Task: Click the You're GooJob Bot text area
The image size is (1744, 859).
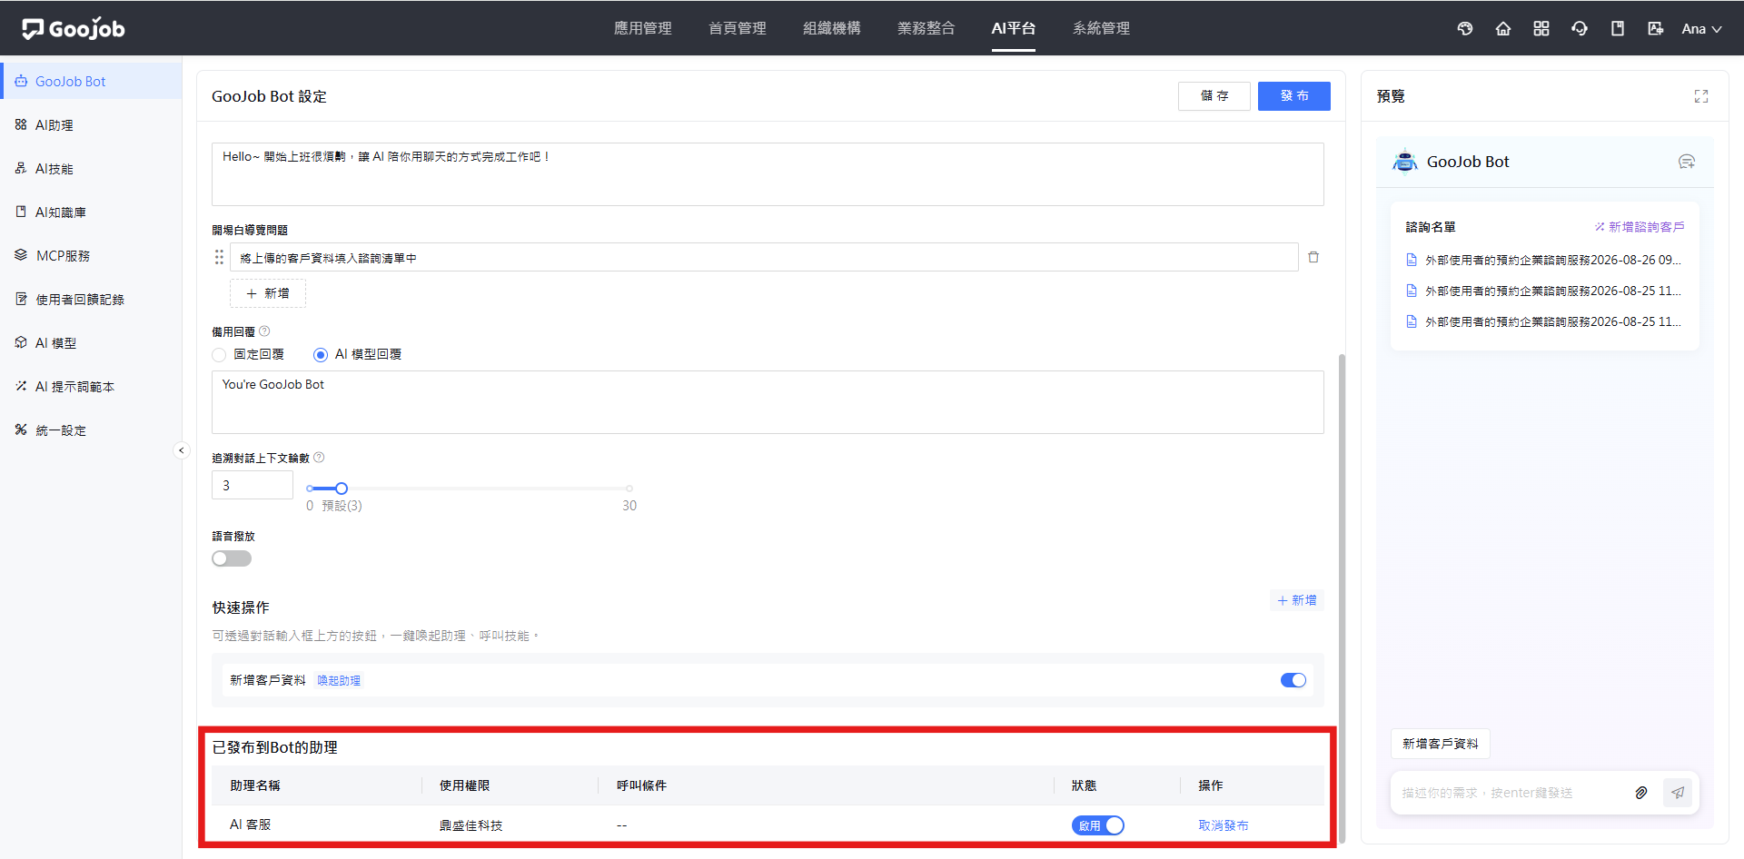Action: click(768, 402)
